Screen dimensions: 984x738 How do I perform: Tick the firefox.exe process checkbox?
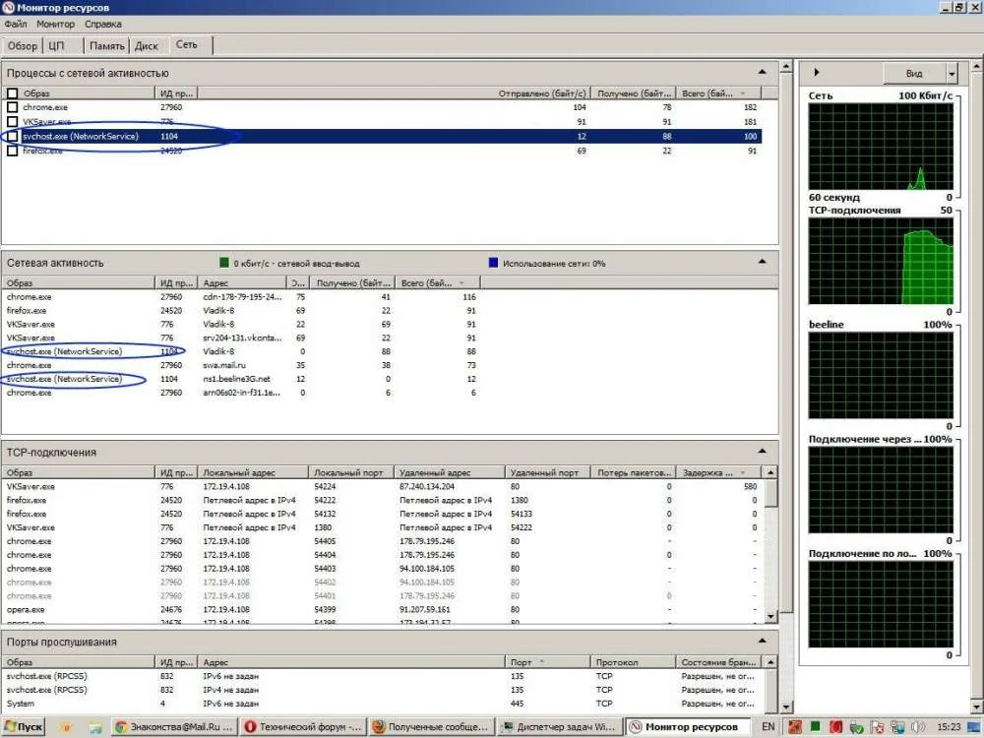pyautogui.click(x=12, y=151)
